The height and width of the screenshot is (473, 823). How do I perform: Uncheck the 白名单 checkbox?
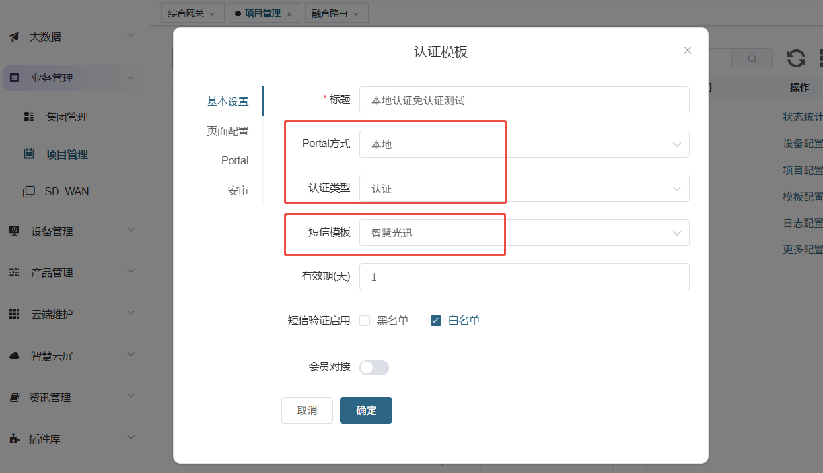coord(436,321)
